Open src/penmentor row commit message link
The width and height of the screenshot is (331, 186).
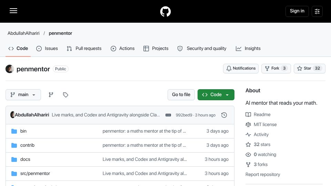[144, 174]
